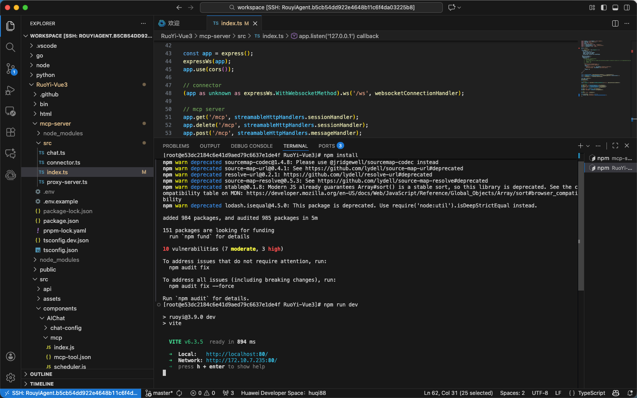Collapse the WORKSPACE root folder
Viewport: 637px width, 398px height.
point(88,36)
